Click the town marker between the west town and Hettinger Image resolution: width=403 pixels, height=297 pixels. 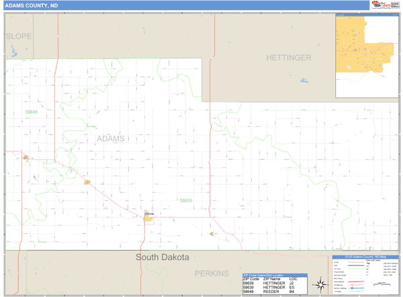click(87, 182)
